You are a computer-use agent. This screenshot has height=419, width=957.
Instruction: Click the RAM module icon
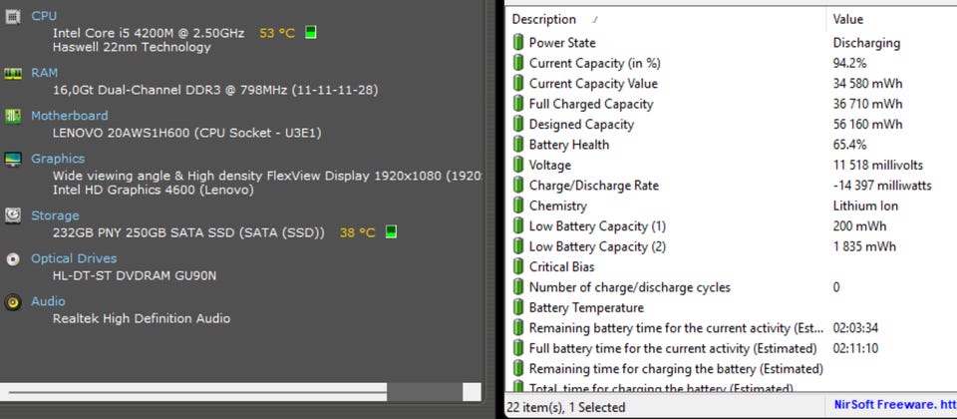(12, 73)
